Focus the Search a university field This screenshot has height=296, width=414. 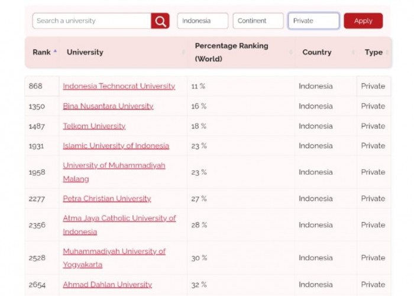click(92, 21)
